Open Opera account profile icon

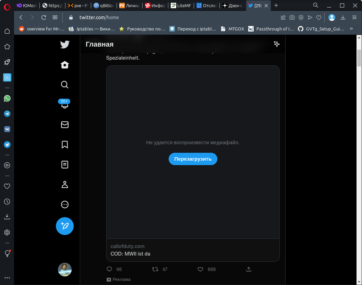point(332,17)
